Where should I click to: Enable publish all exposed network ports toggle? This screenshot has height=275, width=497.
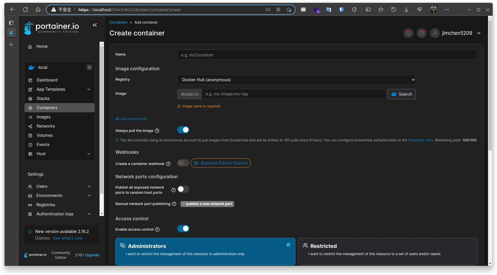[183, 189]
